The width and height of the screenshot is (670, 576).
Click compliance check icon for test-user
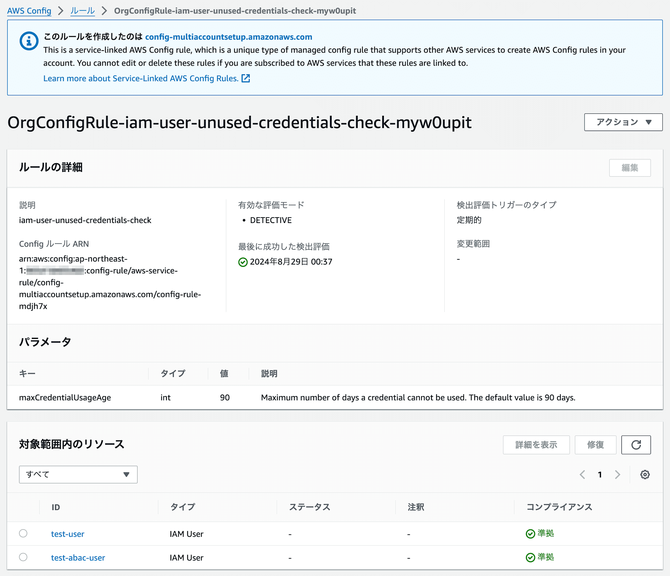click(x=530, y=534)
